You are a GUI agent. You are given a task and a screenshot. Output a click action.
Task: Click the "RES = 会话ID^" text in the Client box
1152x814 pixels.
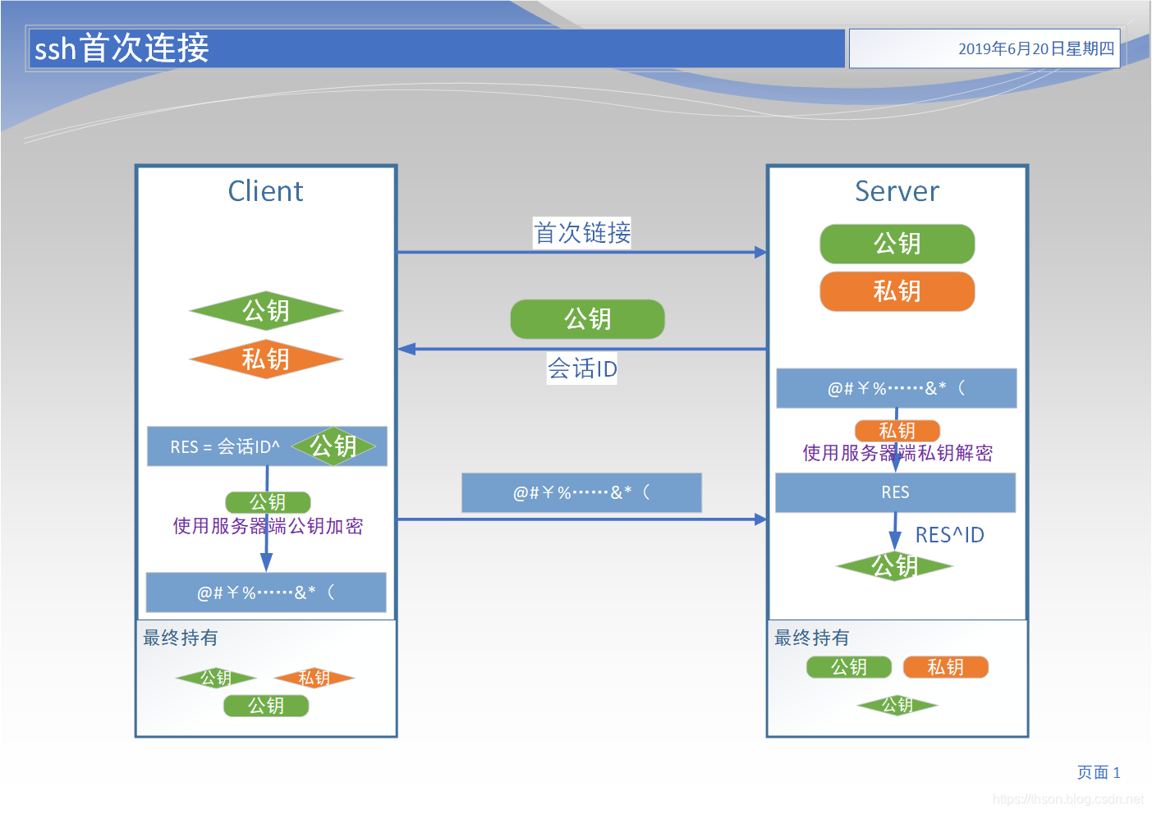point(225,447)
